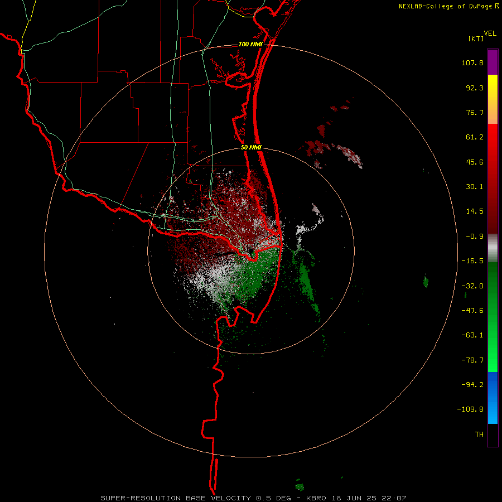Click the -94.2 legend value

point(472,384)
